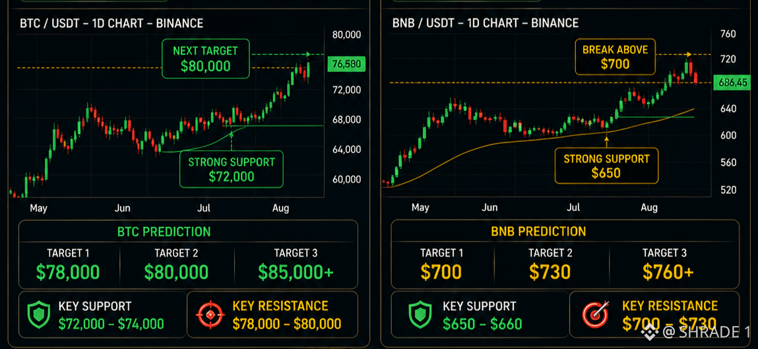Click the green 76,580 current price tag
The height and width of the screenshot is (349, 758).
coord(346,64)
